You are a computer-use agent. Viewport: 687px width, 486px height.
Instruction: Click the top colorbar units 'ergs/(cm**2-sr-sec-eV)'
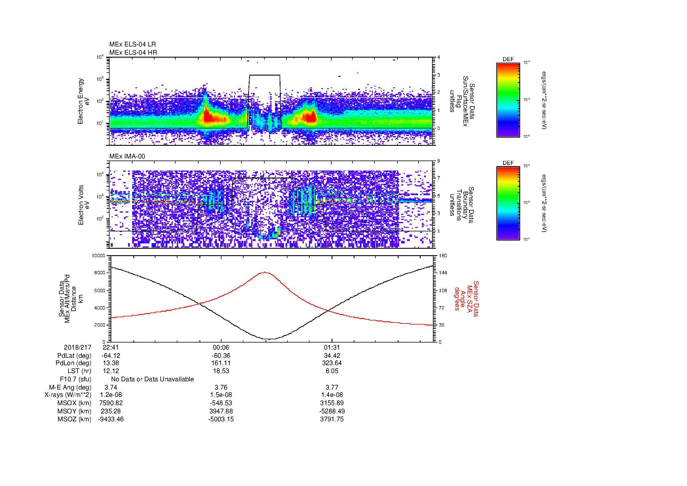coord(544,100)
